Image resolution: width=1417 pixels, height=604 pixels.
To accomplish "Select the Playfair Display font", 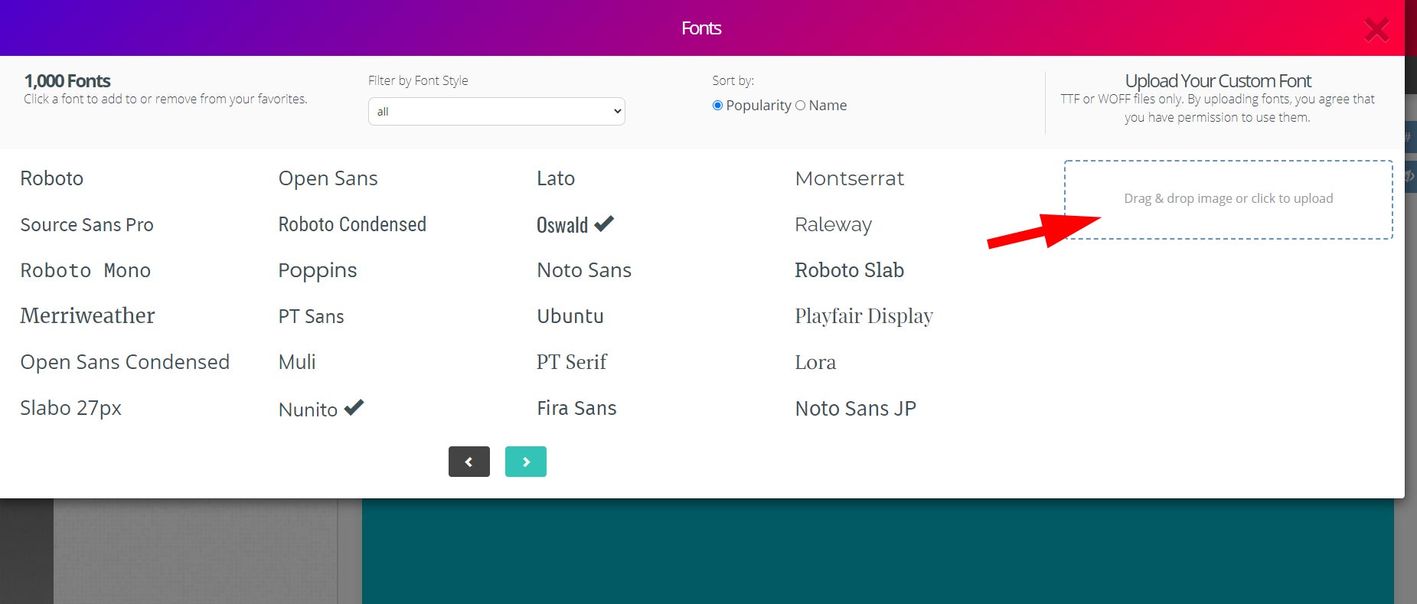I will pos(864,316).
